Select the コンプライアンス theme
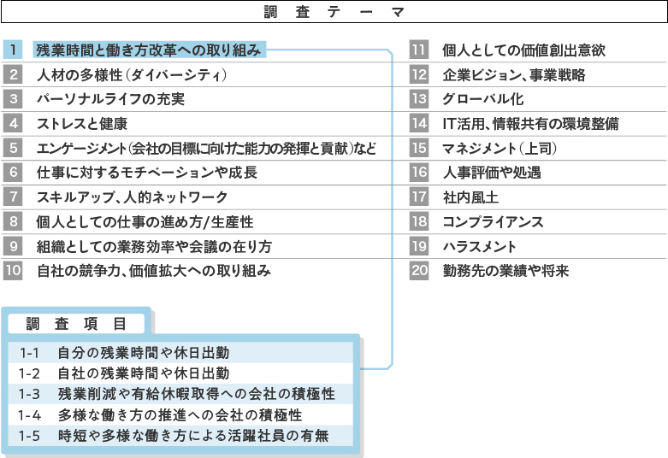 [493, 222]
